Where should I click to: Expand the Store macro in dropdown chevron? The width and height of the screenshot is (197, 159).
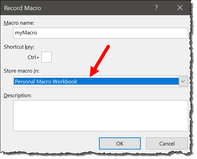(x=183, y=81)
